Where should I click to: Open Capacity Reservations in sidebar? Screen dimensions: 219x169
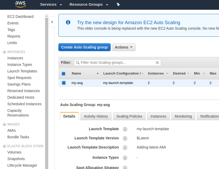pyautogui.click(x=18, y=113)
